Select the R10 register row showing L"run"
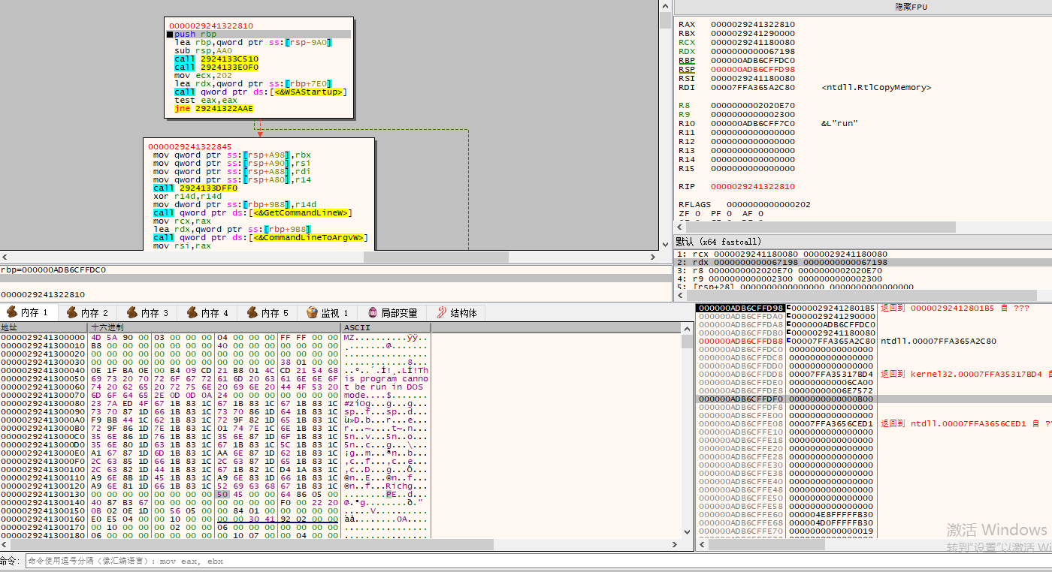Screen dimensions: 1052x572 [x=768, y=124]
